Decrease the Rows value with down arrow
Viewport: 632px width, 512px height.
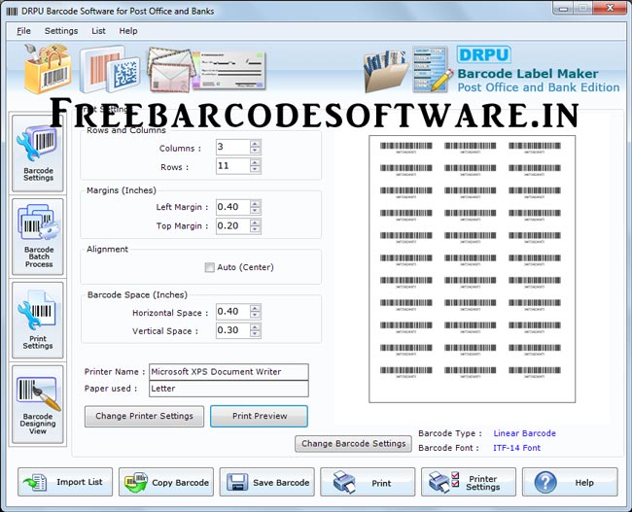(x=255, y=170)
